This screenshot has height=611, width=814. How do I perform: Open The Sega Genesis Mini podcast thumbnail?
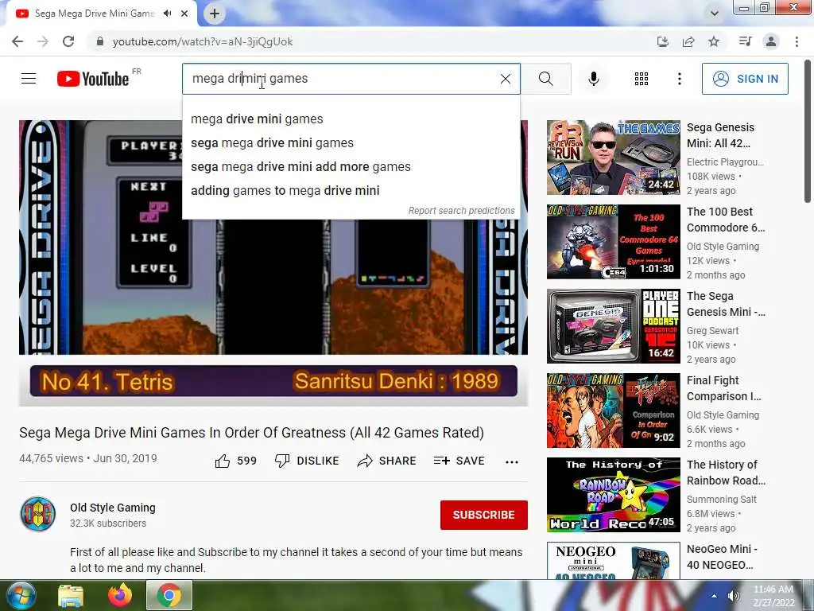coord(613,325)
